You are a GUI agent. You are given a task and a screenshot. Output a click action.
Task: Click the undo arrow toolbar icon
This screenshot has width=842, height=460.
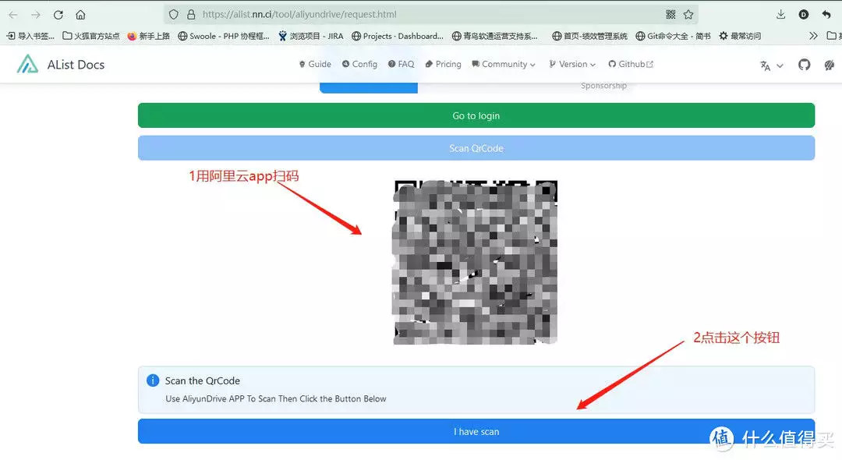point(826,15)
